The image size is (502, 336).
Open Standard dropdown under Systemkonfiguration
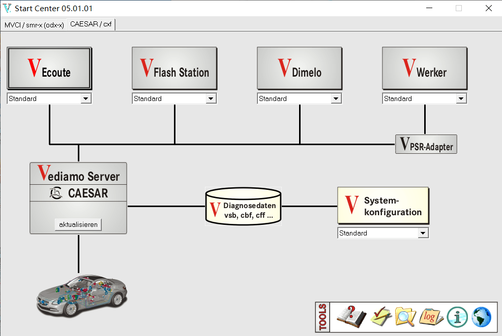click(423, 232)
